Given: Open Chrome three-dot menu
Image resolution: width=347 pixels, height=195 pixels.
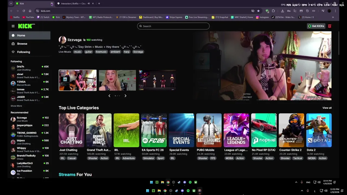Looking at the screenshot, I should tap(335, 11).
